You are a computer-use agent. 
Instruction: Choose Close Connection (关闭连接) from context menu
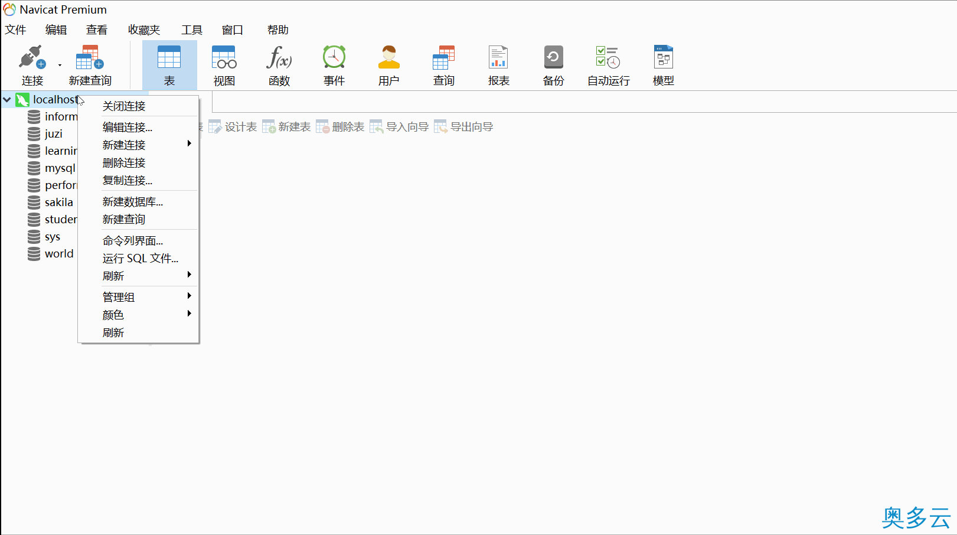138,106
